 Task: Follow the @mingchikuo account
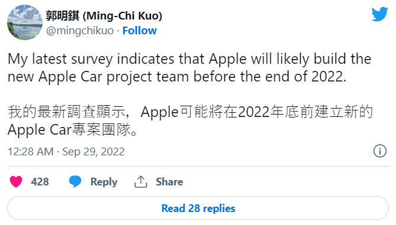point(140,31)
